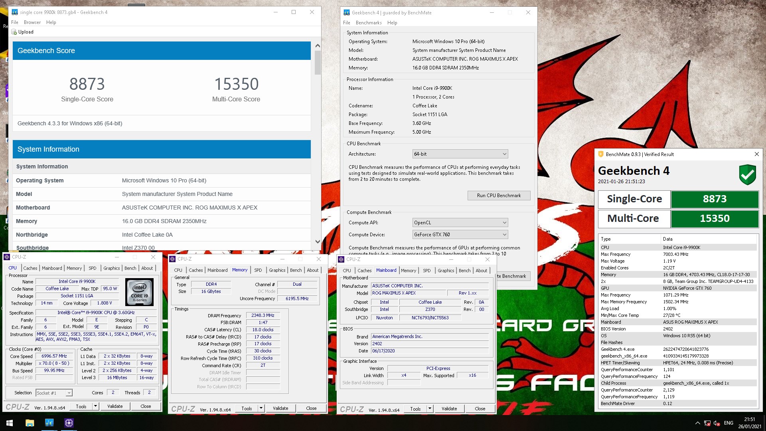Open Tools dropdown arrow in CPU-Z CPU window
The width and height of the screenshot is (766, 431).
95,406
